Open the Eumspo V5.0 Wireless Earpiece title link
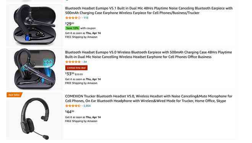The height and width of the screenshot is (143, 252). [x=149, y=55]
